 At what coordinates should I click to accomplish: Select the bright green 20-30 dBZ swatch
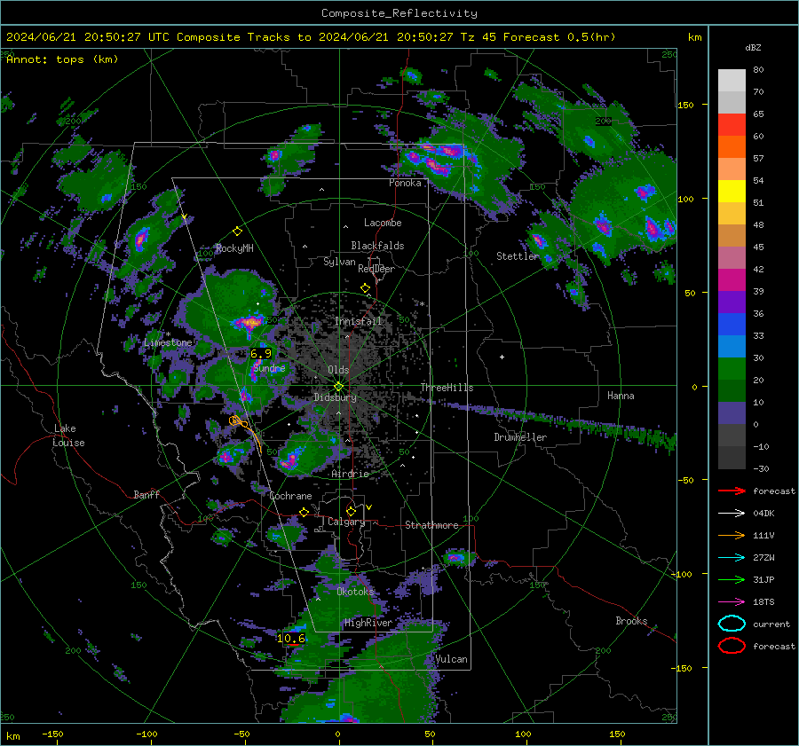(x=732, y=369)
